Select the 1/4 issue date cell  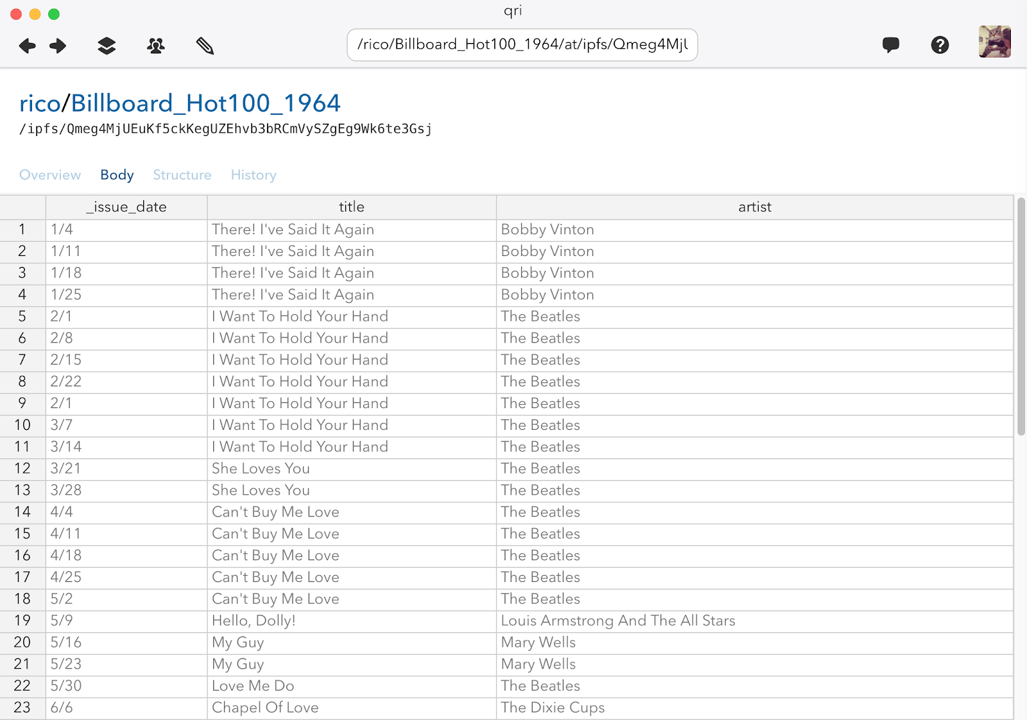coord(126,230)
